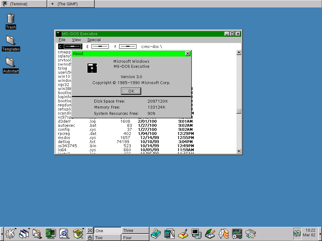Screen dimensions: 322x241
Task: Open the KDE Help book icon
Action: (x=156, y=233)
